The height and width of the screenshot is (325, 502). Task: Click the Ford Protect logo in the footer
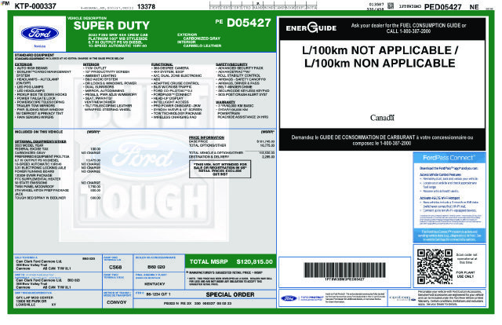click(300, 298)
